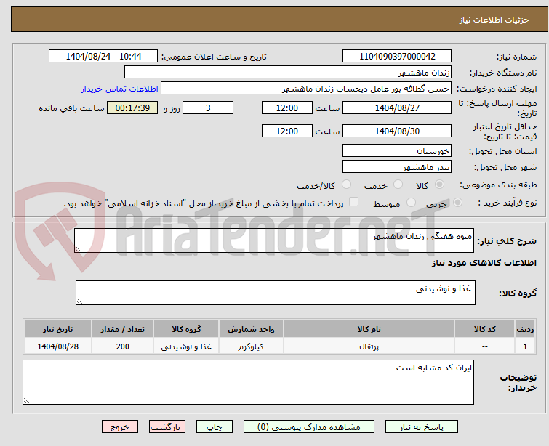Select the خدمت radio button
549x446 pixels.
coord(398,185)
